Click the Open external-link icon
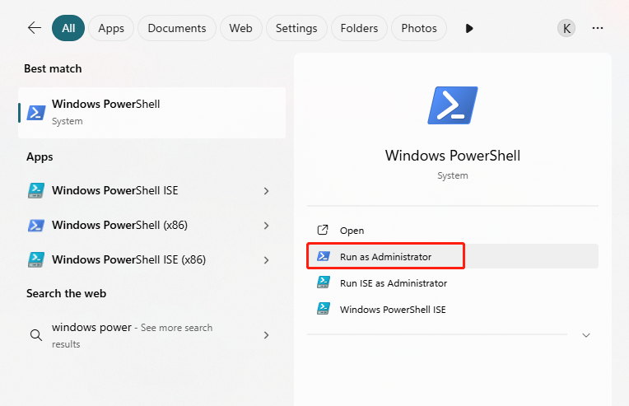This screenshot has width=629, height=406. pyautogui.click(x=324, y=231)
